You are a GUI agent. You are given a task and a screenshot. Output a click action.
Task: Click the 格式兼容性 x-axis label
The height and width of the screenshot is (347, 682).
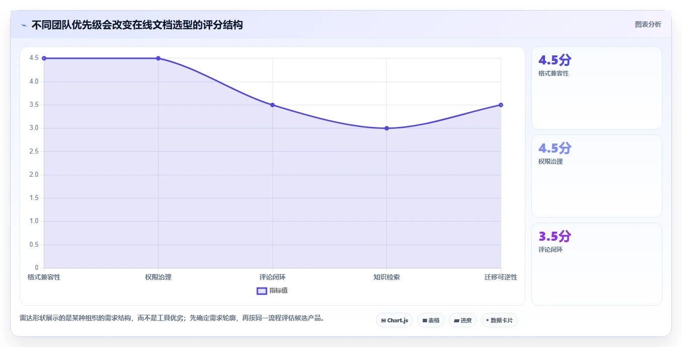[44, 277]
